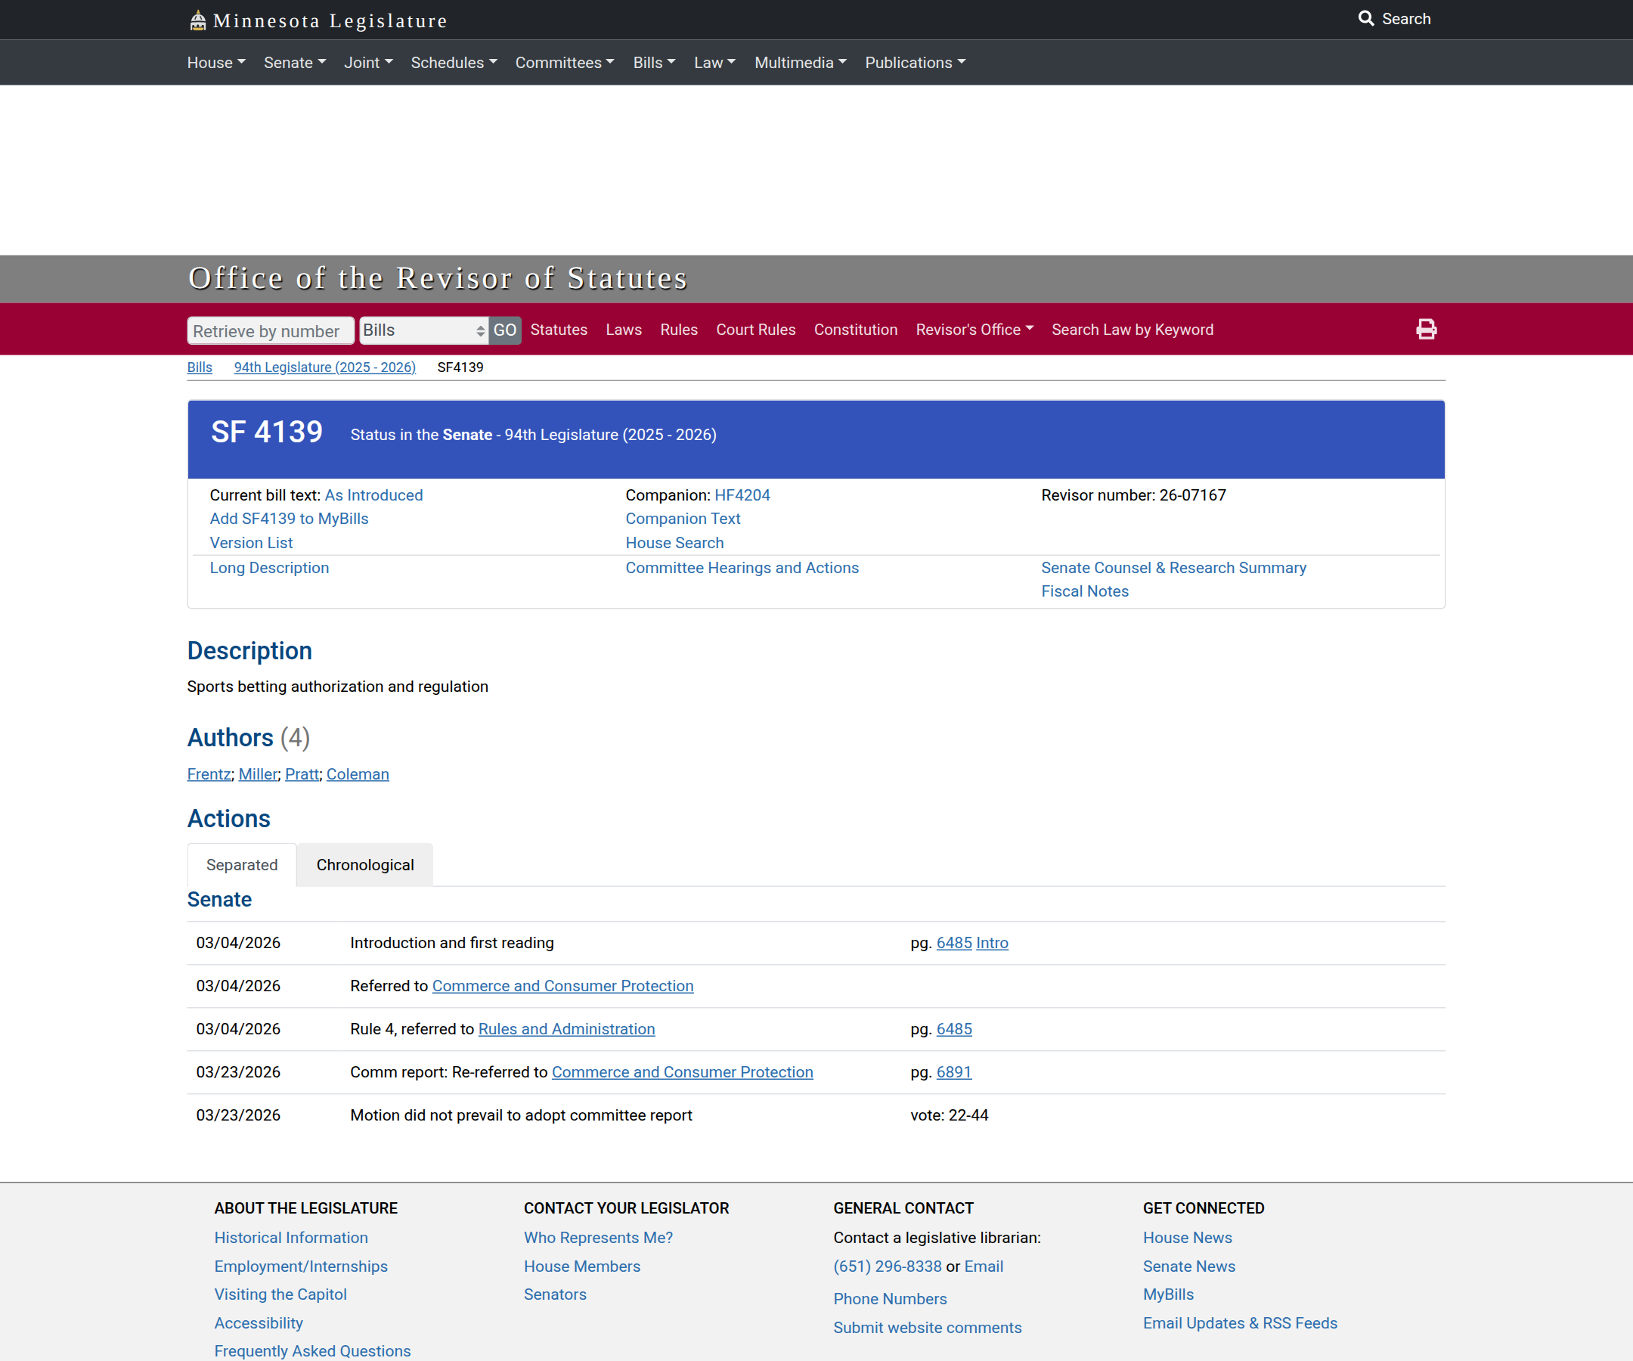
Task: Click the magnifier Search icon at top
Action: (x=1365, y=18)
